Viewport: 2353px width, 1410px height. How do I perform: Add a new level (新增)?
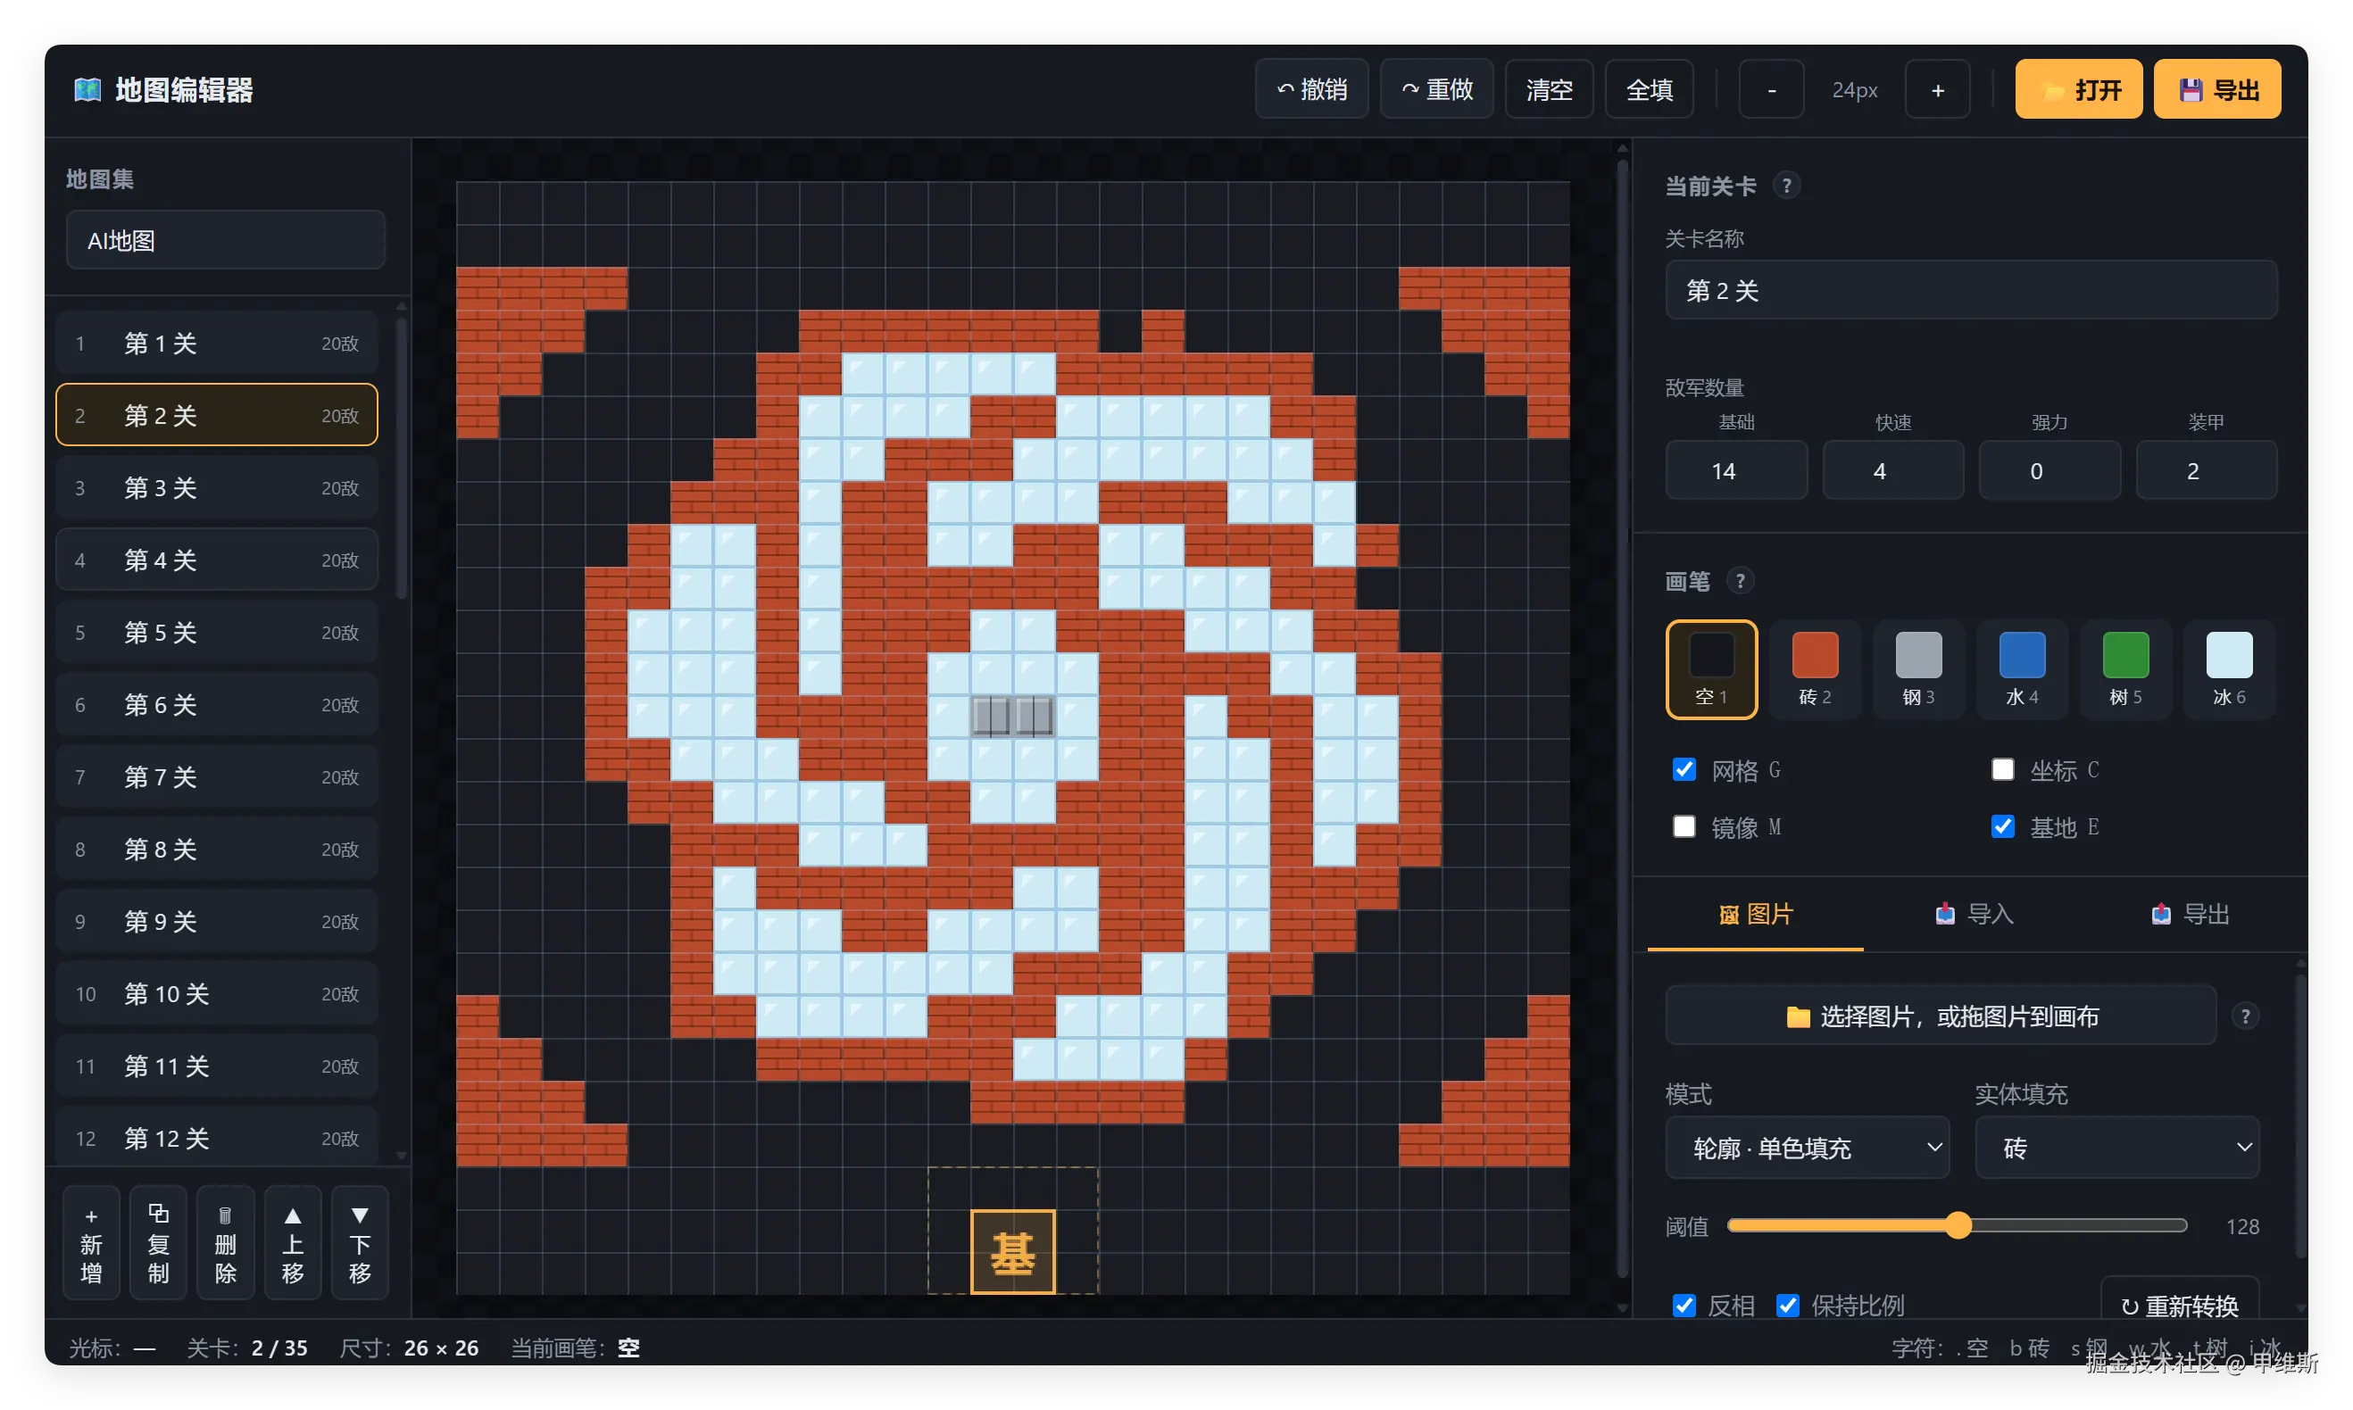coord(91,1243)
